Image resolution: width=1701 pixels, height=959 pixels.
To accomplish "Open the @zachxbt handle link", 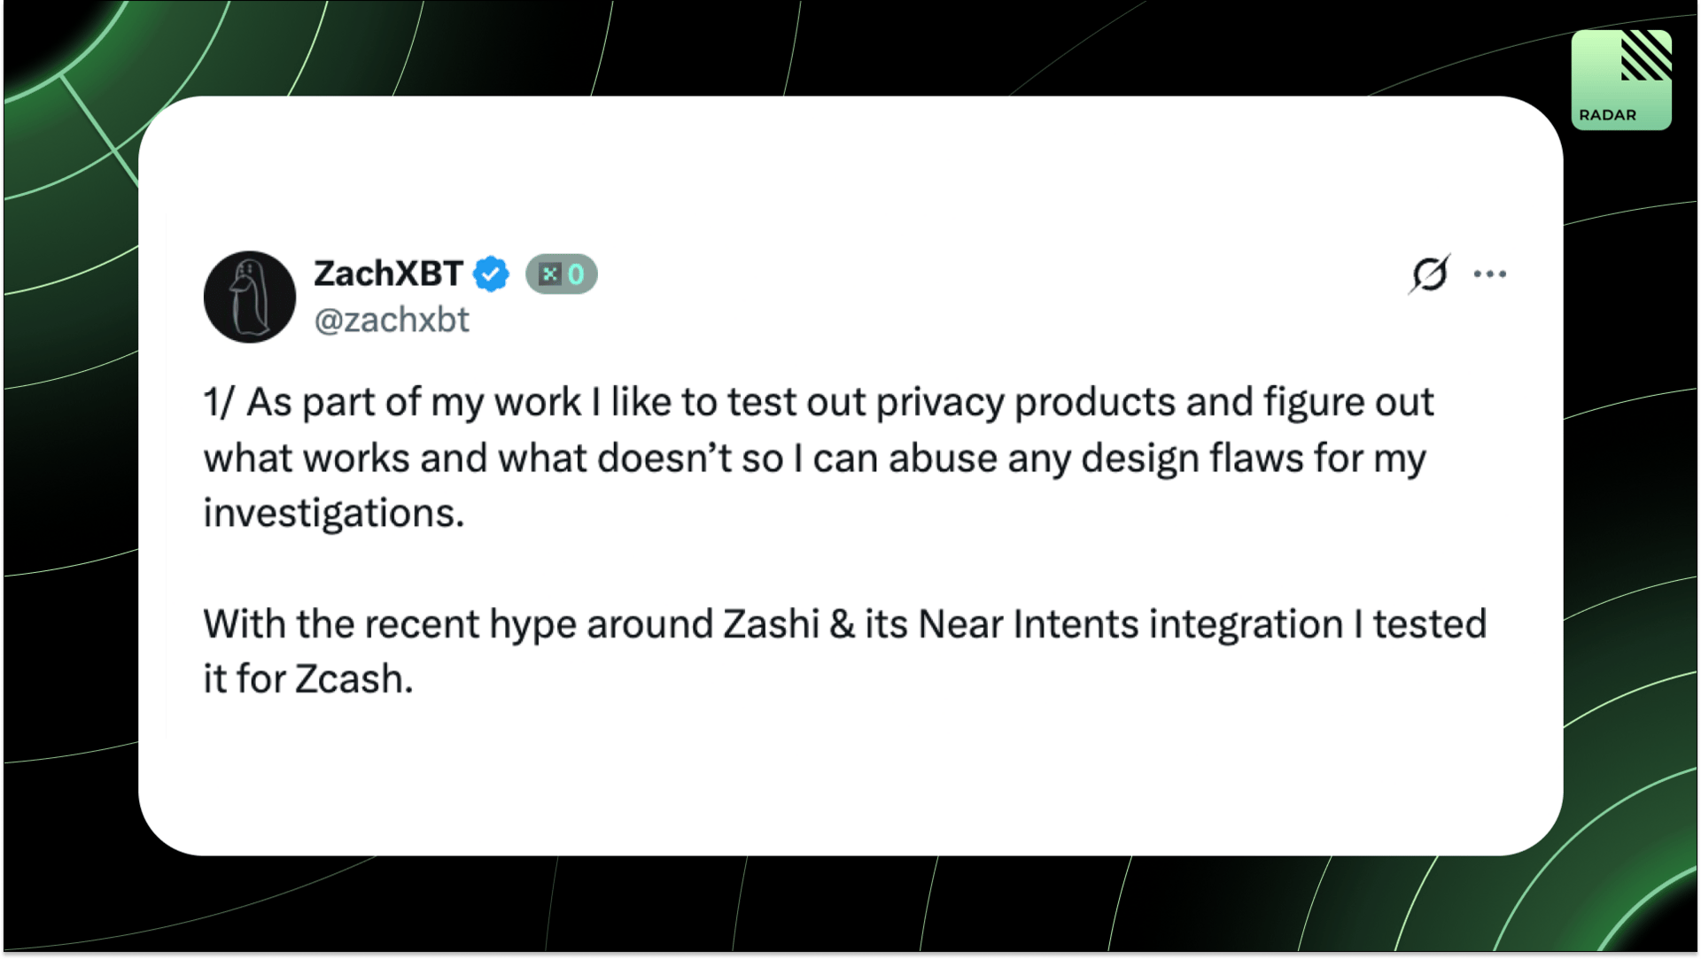I will 392,320.
